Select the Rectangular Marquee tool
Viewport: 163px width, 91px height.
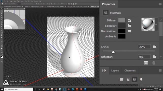point(2,11)
